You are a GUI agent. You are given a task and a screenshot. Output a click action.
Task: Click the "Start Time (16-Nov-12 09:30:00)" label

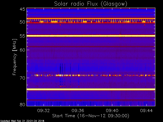91,116
